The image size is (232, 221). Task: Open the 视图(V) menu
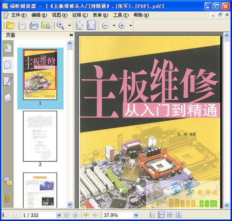(x=60, y=15)
